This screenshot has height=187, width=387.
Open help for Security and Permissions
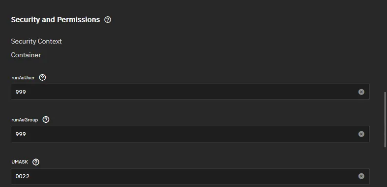click(x=108, y=20)
